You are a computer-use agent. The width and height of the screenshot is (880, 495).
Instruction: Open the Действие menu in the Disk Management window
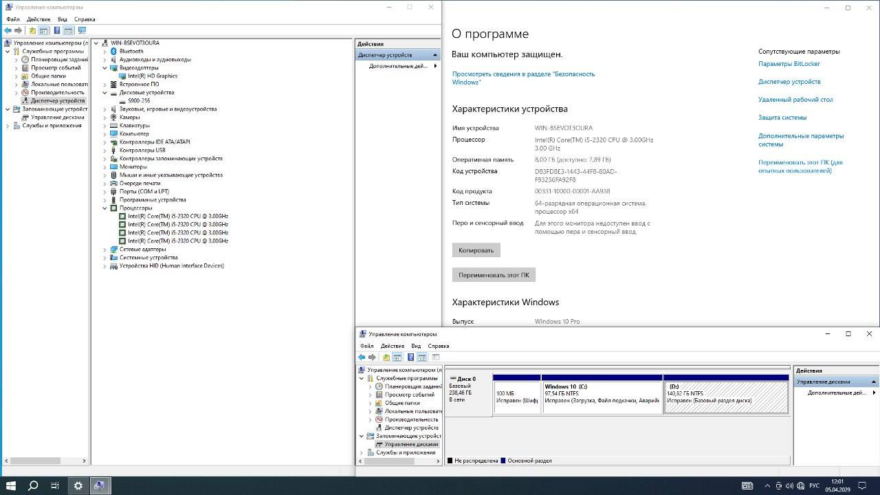pos(392,346)
